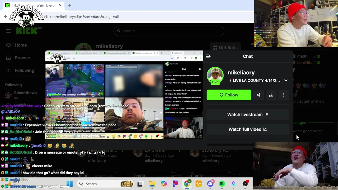This screenshot has width=338, height=190.
Task: Open the three-dot more options menu
Action: [x=284, y=95]
